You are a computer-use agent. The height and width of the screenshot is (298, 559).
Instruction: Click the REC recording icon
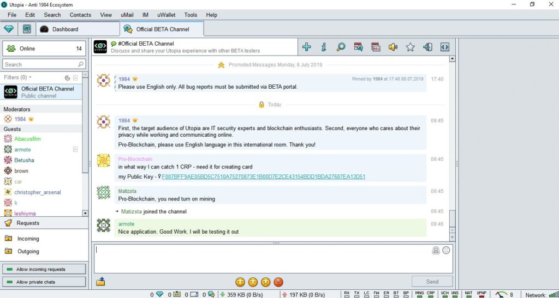(x=376, y=47)
